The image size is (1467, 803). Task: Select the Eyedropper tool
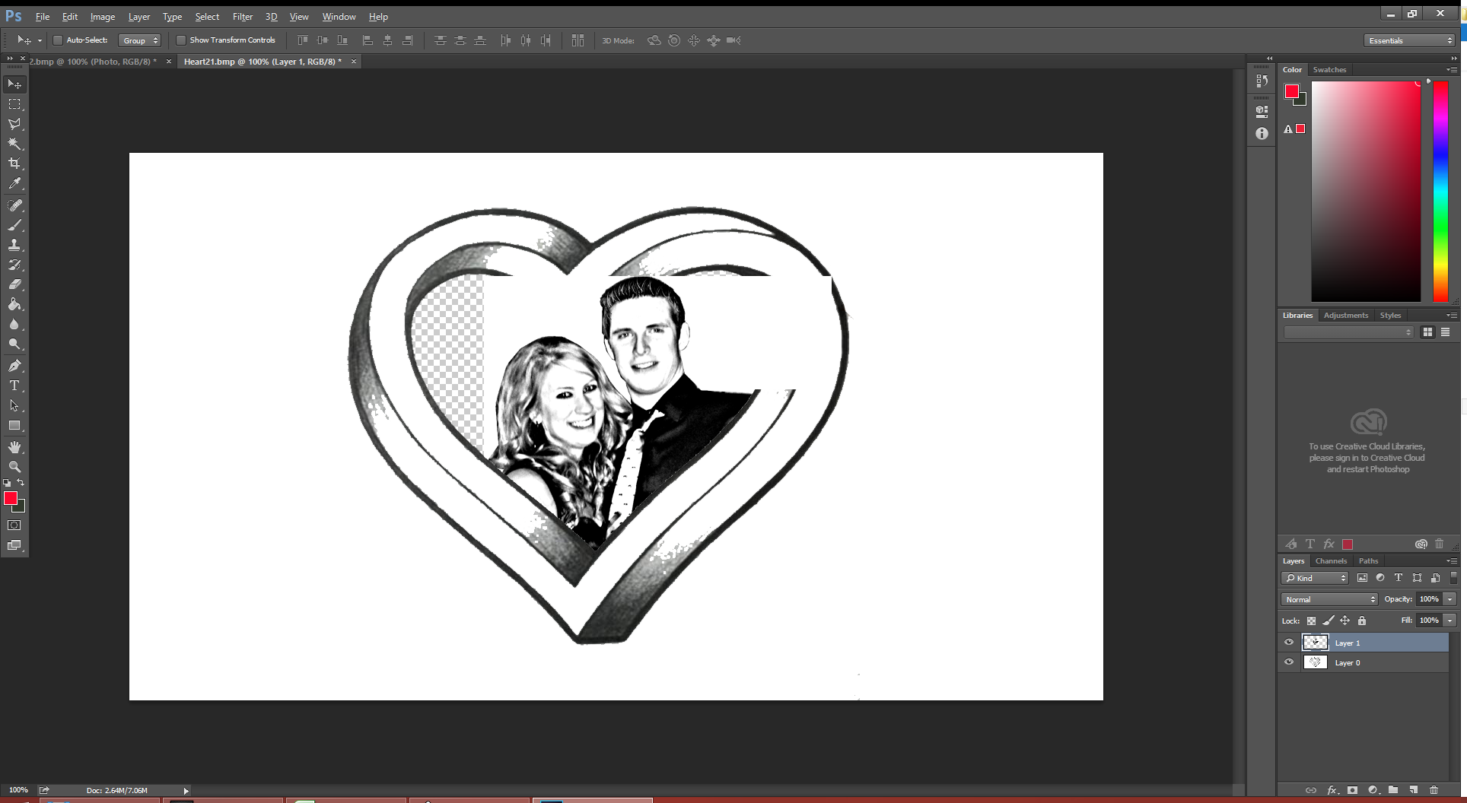[x=14, y=183]
